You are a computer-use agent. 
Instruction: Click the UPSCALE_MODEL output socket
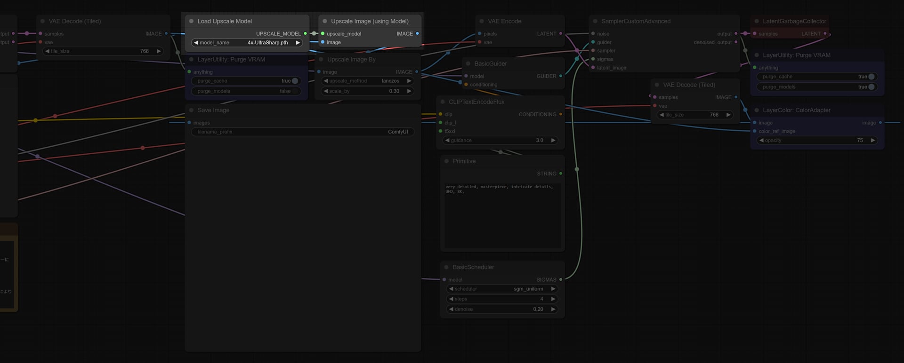click(x=305, y=33)
